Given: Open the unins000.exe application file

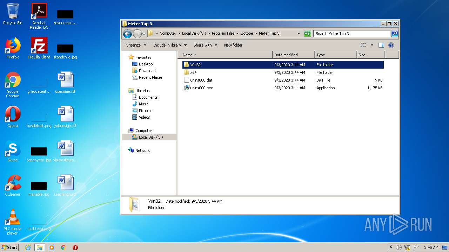Looking at the screenshot, I should pos(201,88).
